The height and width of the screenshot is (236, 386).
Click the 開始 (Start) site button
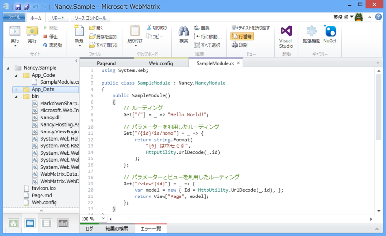coord(51,28)
